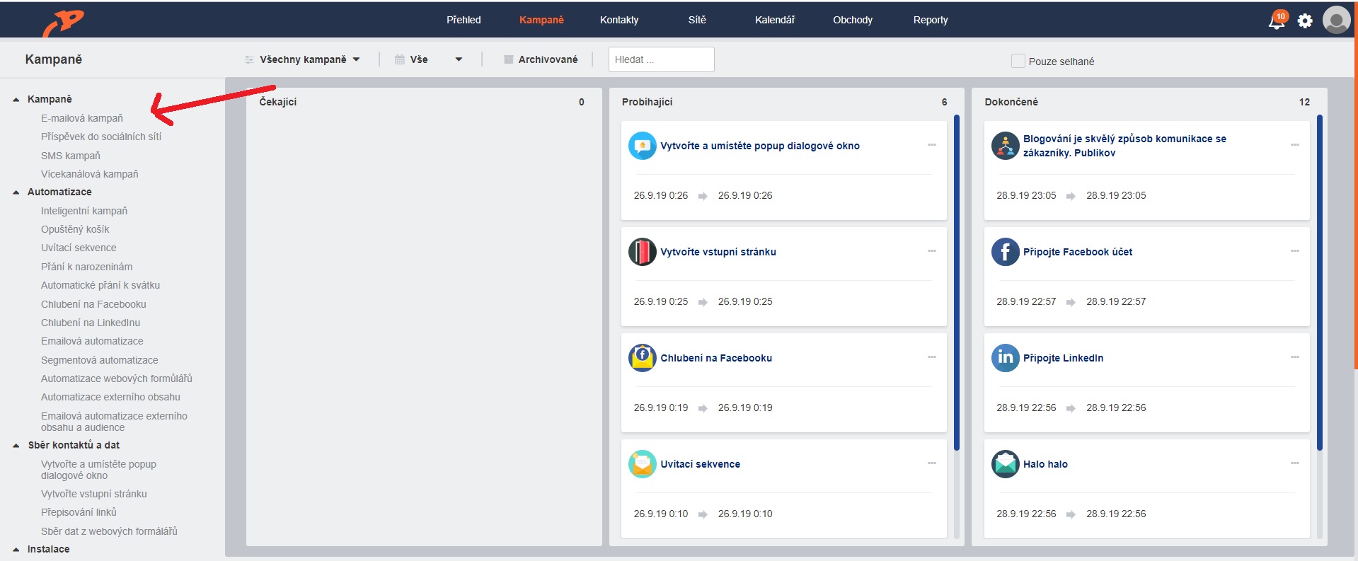Click the Dokončené column scrollbar
This screenshot has width=1358, height=561.
click(x=1320, y=283)
